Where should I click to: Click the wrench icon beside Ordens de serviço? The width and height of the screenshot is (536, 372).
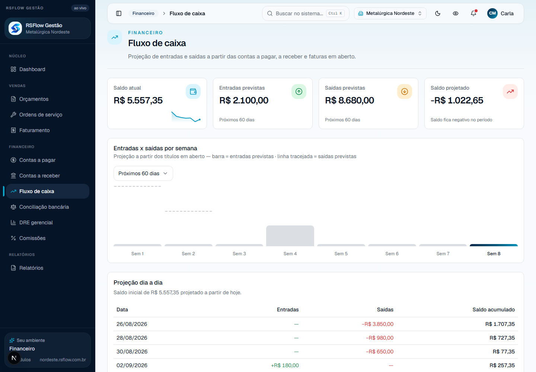point(13,115)
